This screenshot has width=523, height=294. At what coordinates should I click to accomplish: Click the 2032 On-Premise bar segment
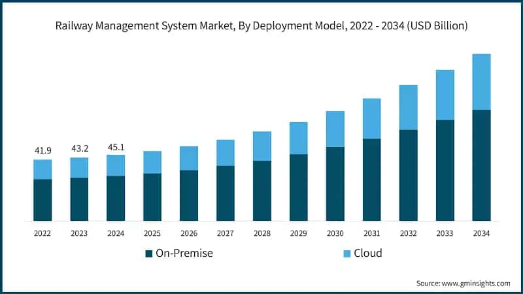[x=408, y=175]
